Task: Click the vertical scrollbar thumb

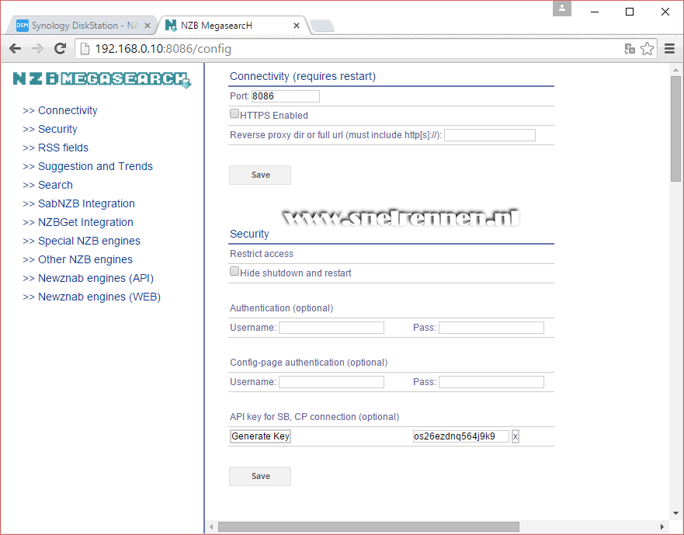Action: click(675, 129)
